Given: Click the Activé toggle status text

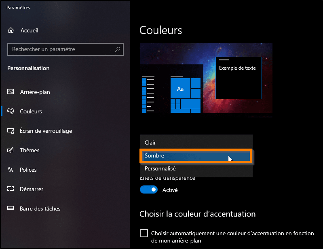Looking at the screenshot, I should click(x=170, y=190).
